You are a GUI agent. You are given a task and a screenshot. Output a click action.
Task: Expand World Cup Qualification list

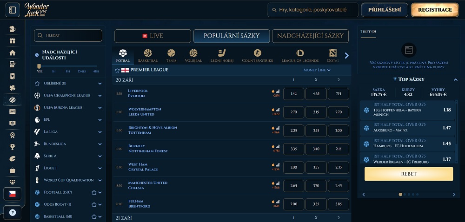[100, 180]
